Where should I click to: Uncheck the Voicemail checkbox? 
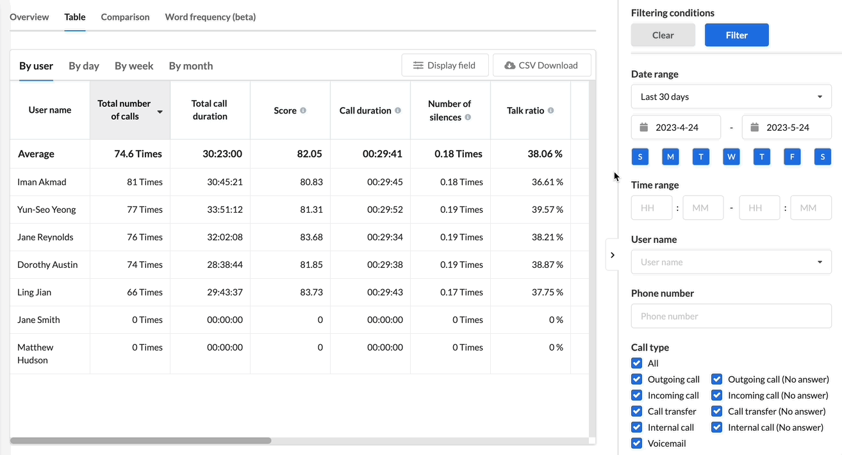point(636,443)
